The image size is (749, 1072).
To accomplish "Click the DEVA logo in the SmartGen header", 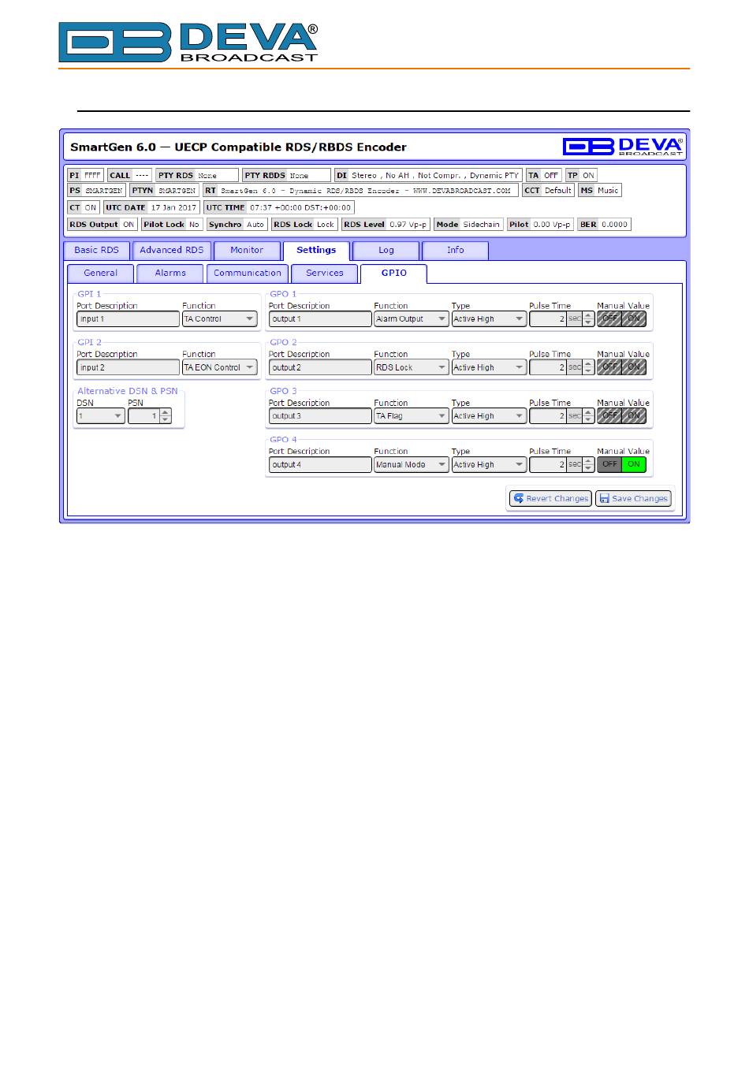I will 623,146.
